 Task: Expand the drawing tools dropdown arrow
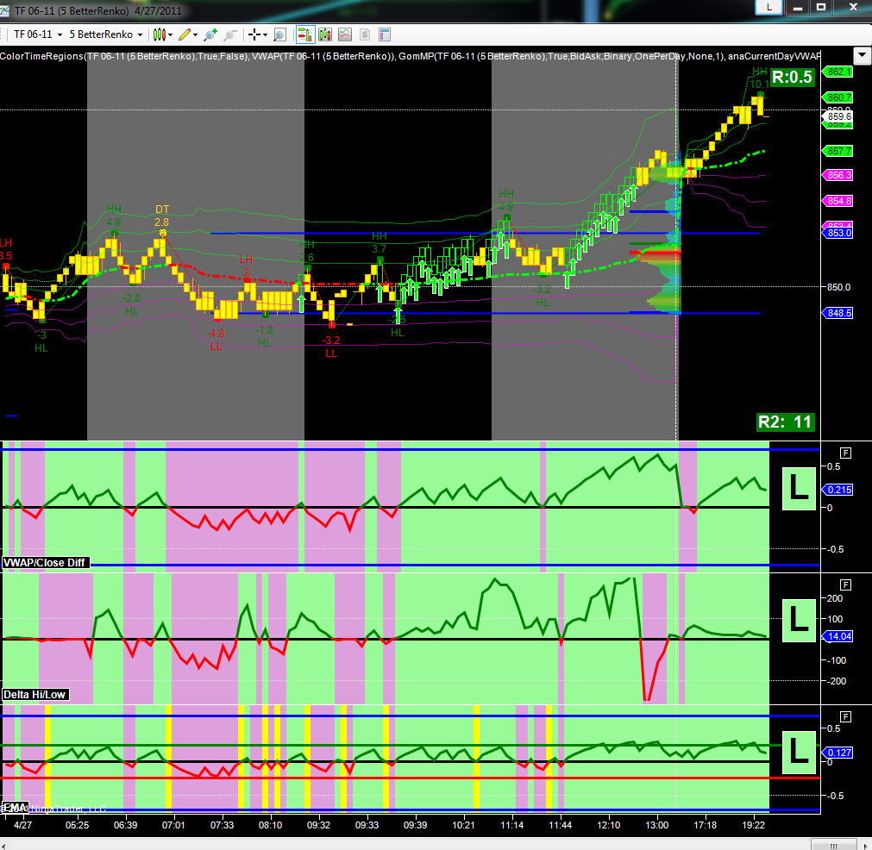(x=195, y=34)
